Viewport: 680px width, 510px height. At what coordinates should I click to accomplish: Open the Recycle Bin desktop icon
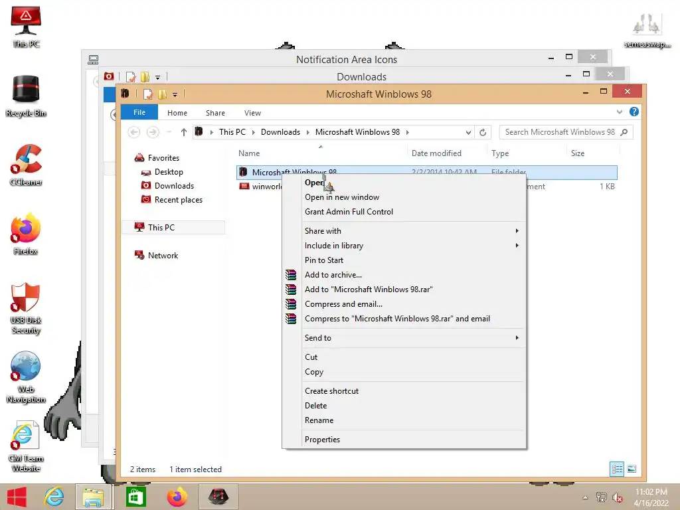[26, 96]
